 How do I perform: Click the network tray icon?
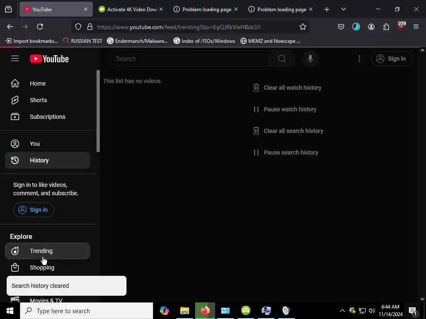(362, 311)
